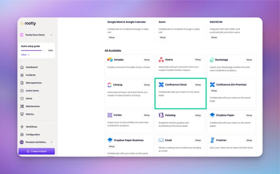
Task: Click the PG user avatar
Action: [x=21, y=142]
